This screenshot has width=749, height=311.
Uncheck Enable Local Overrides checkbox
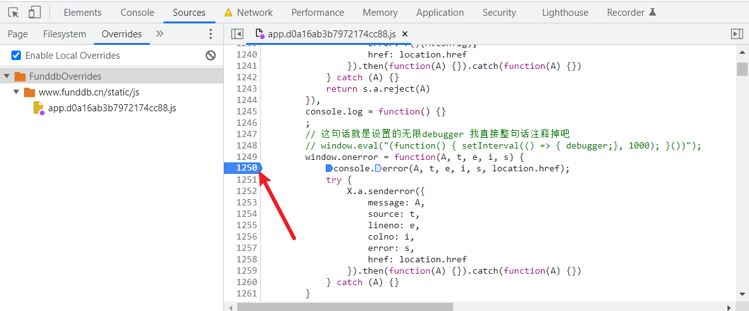(x=16, y=56)
